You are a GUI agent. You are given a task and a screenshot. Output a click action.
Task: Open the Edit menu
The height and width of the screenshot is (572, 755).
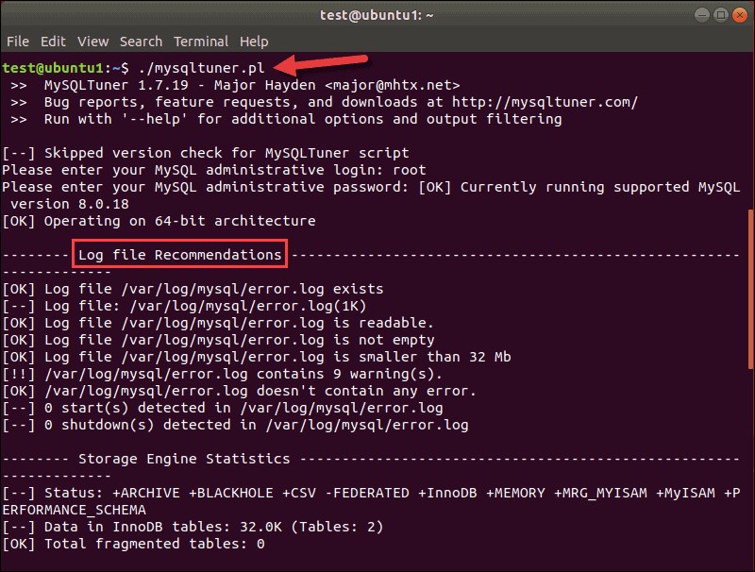pos(53,42)
